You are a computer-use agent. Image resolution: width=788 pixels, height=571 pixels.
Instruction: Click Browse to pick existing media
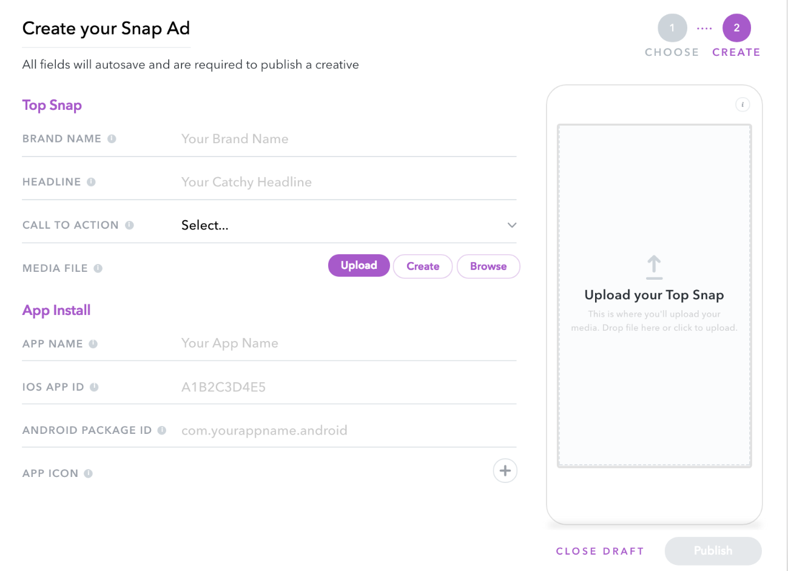tap(488, 266)
